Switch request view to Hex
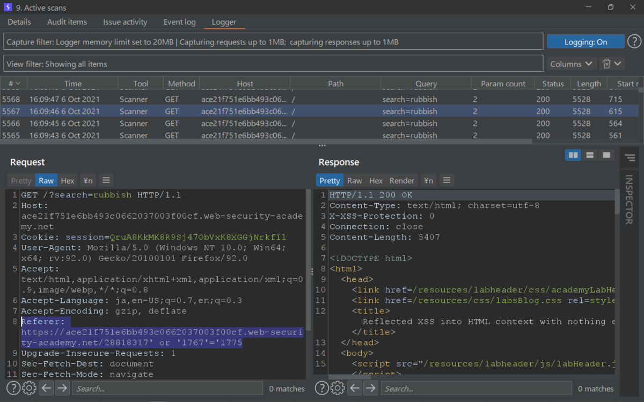This screenshot has width=644, height=402. [68, 181]
